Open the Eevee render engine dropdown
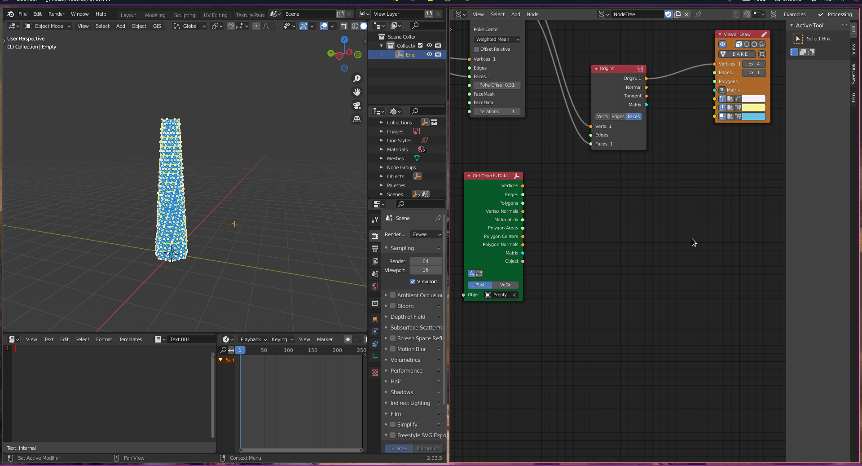Viewport: 862px width, 466px height. coord(426,234)
